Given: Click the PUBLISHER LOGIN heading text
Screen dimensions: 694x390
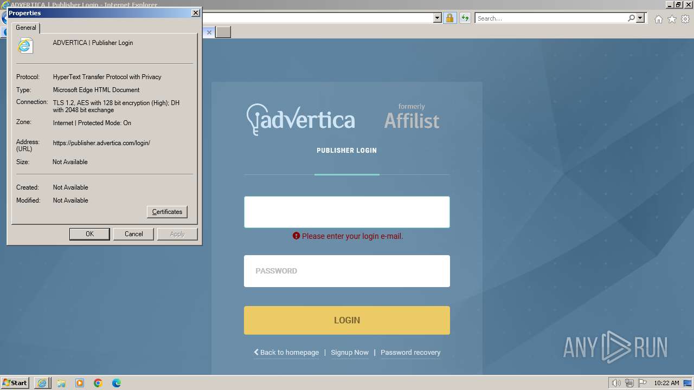Looking at the screenshot, I should 347,151.
